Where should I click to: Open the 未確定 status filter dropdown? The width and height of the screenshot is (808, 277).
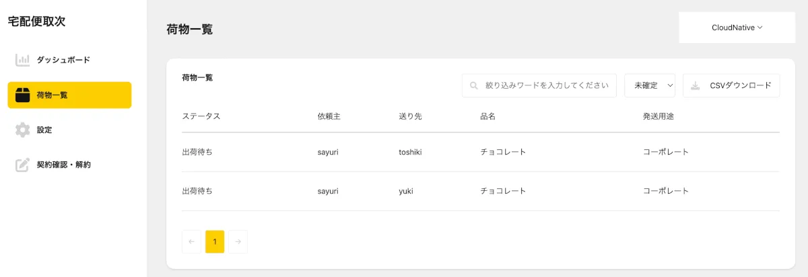650,86
